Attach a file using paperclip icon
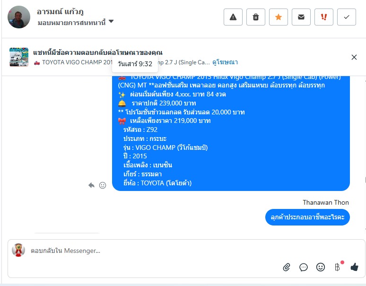The width and height of the screenshot is (366, 286). point(287,267)
